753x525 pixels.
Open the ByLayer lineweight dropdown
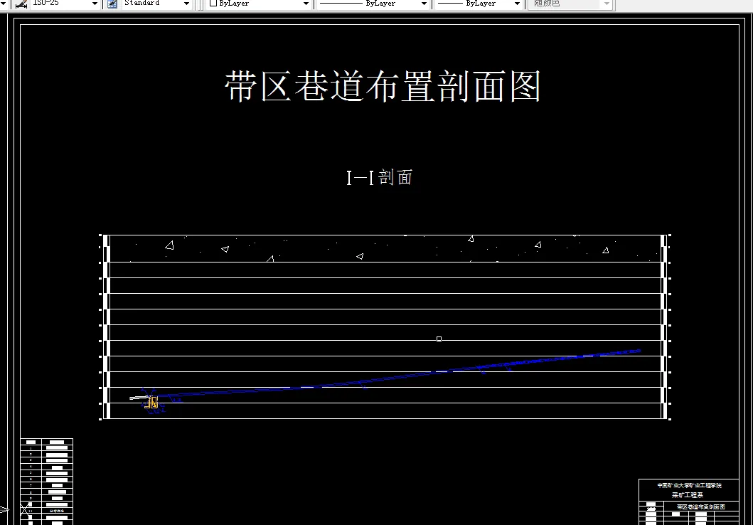516,4
